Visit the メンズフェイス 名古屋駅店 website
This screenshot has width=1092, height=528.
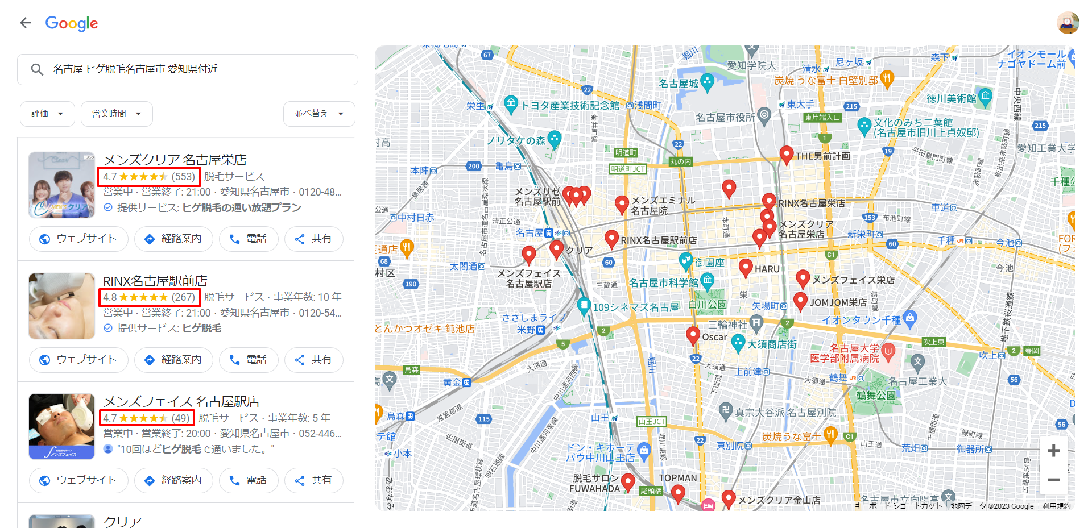78,480
